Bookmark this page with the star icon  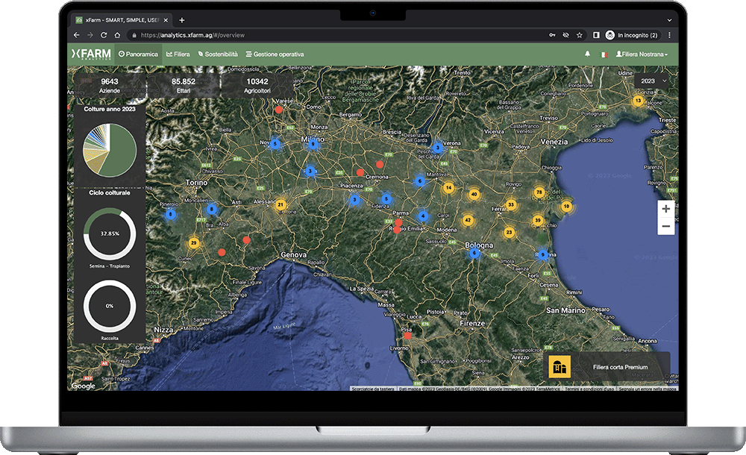coord(579,35)
